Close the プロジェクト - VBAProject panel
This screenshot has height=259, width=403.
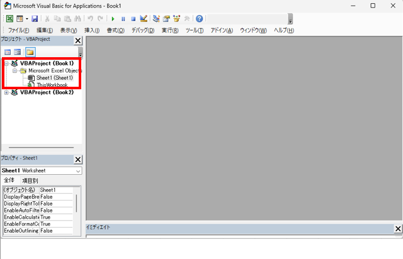(x=78, y=41)
